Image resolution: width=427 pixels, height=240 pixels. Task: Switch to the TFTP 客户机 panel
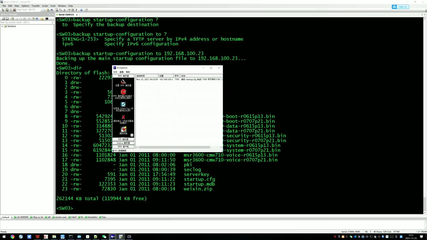coord(123,147)
